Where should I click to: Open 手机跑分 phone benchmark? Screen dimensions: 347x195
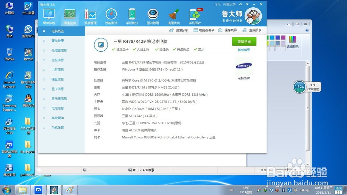[132, 17]
